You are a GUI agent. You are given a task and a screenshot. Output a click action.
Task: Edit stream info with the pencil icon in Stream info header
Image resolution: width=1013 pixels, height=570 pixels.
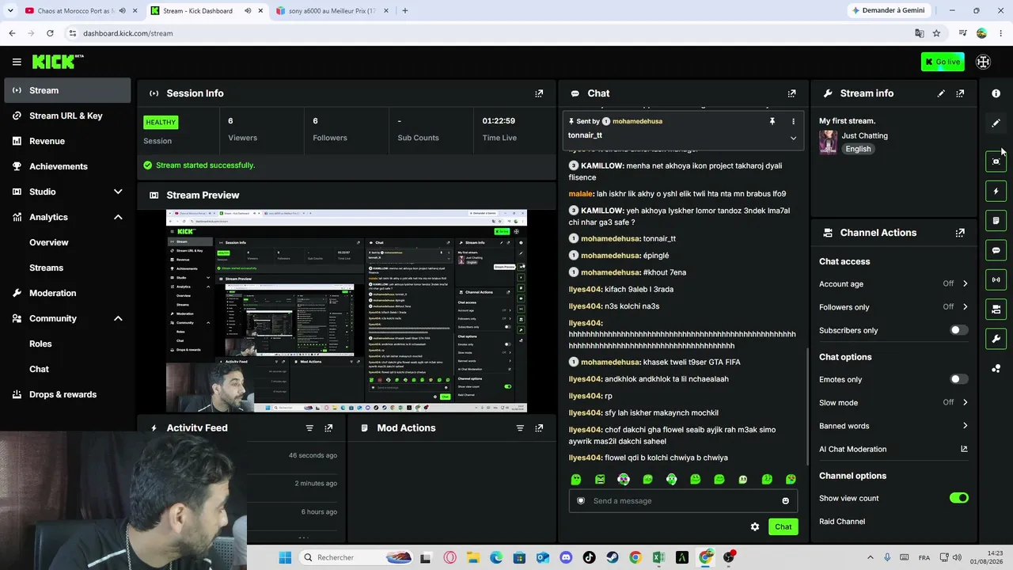click(941, 93)
